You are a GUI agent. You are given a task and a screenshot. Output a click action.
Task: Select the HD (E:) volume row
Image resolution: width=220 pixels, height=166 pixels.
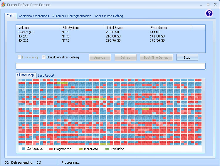point(110,40)
